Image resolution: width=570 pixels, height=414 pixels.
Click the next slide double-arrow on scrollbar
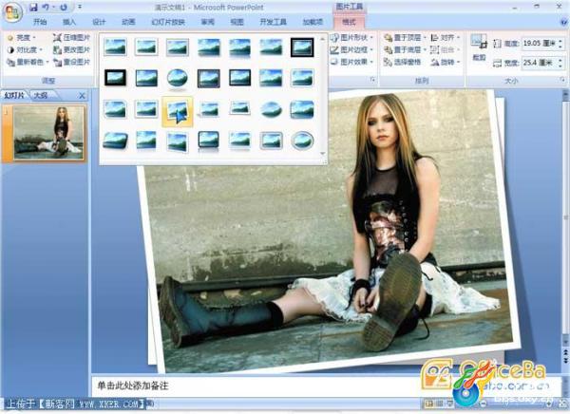pyautogui.click(x=565, y=361)
